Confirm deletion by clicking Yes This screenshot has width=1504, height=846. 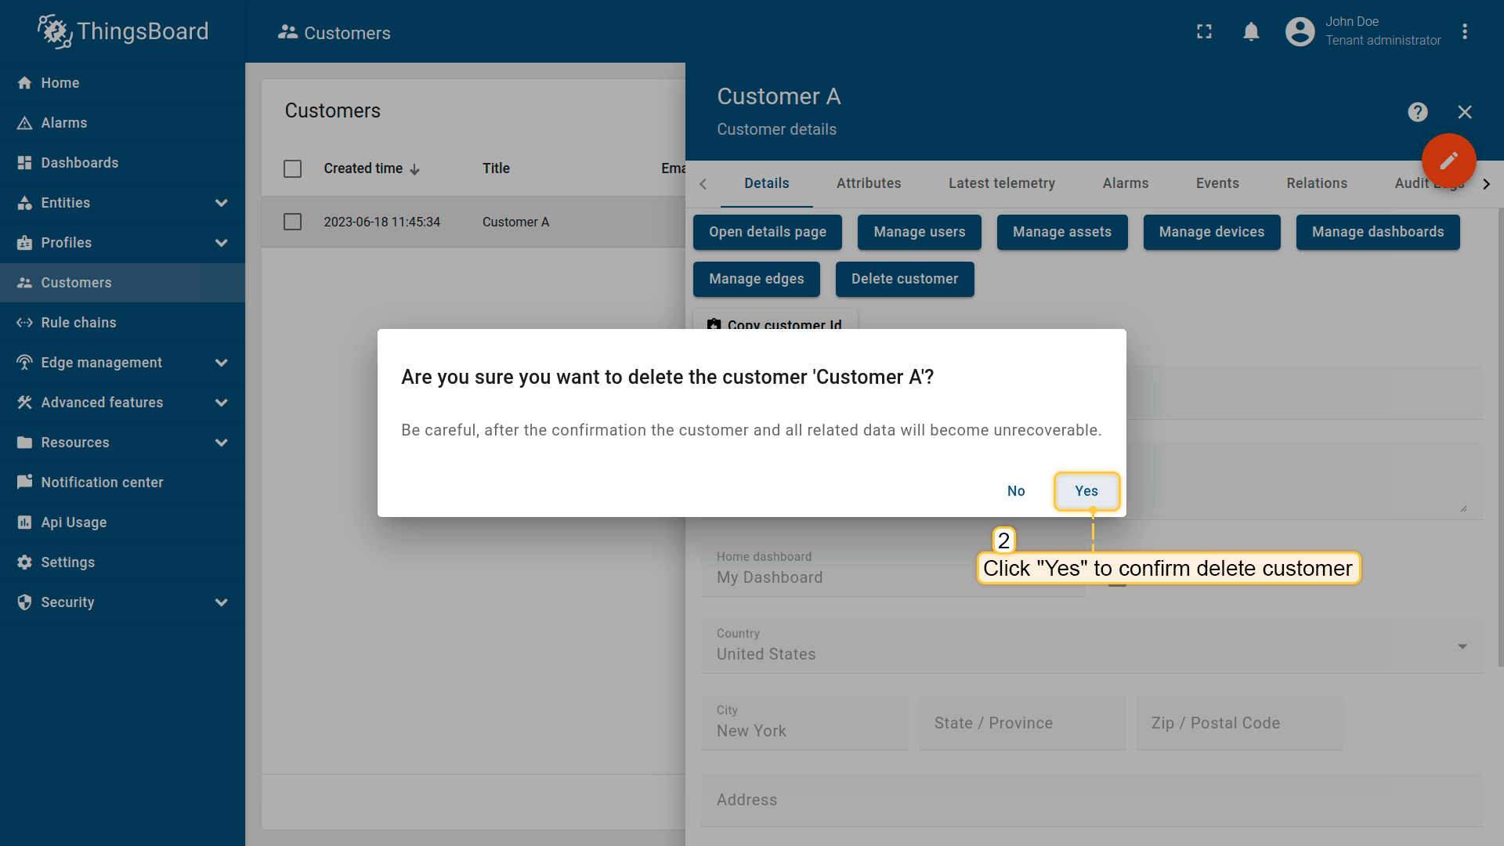pyautogui.click(x=1086, y=491)
